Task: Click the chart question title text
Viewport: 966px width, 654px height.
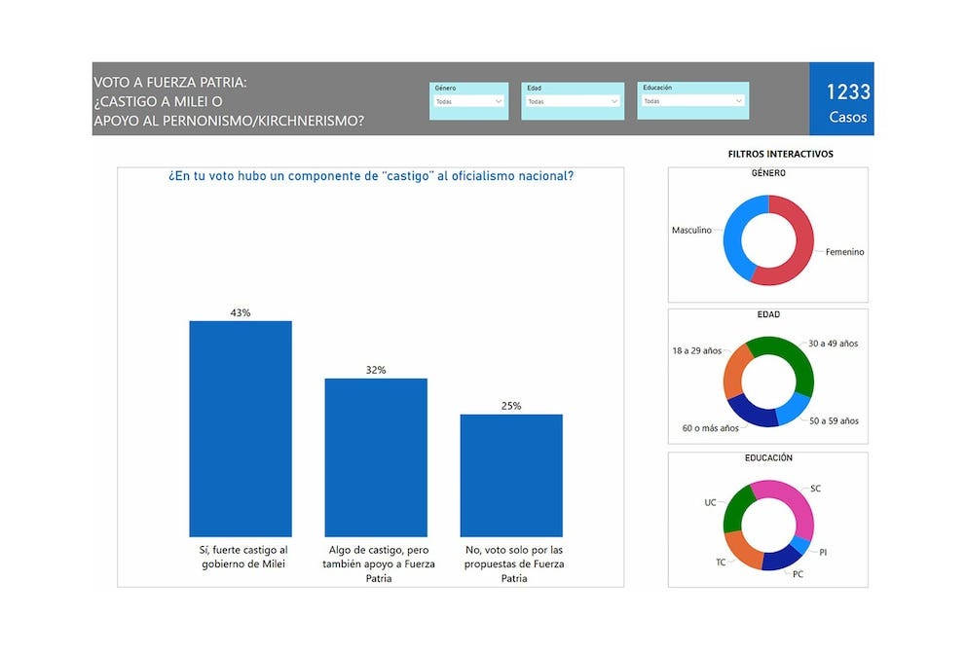Action: tap(371, 176)
